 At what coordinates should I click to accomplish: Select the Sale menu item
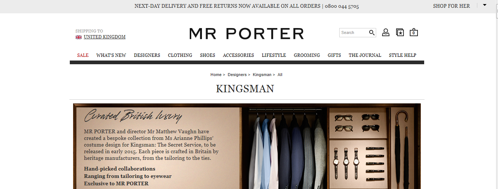(83, 55)
